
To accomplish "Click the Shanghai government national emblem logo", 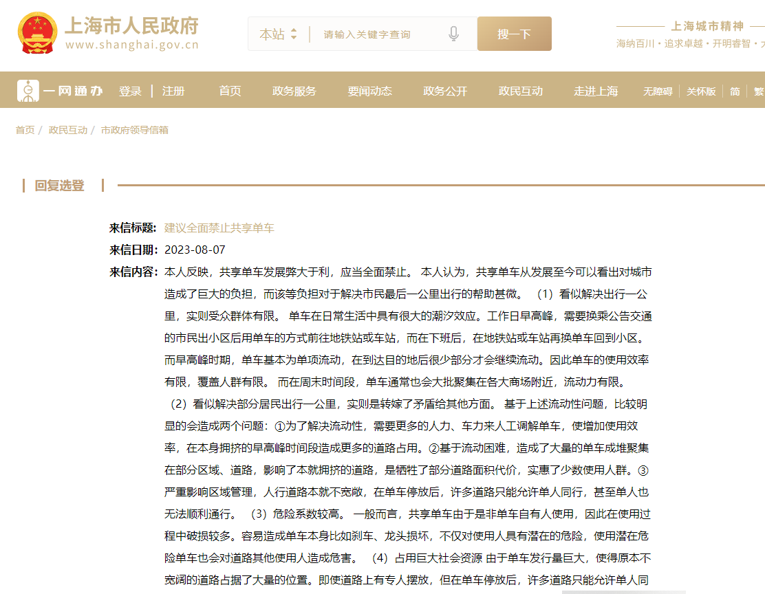I will click(x=37, y=33).
